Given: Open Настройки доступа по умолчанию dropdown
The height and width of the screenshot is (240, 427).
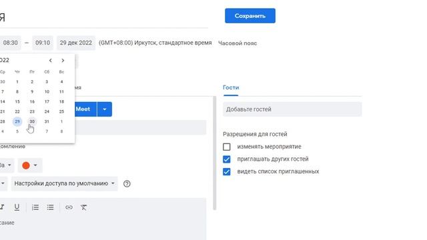Looking at the screenshot, I should (64, 184).
